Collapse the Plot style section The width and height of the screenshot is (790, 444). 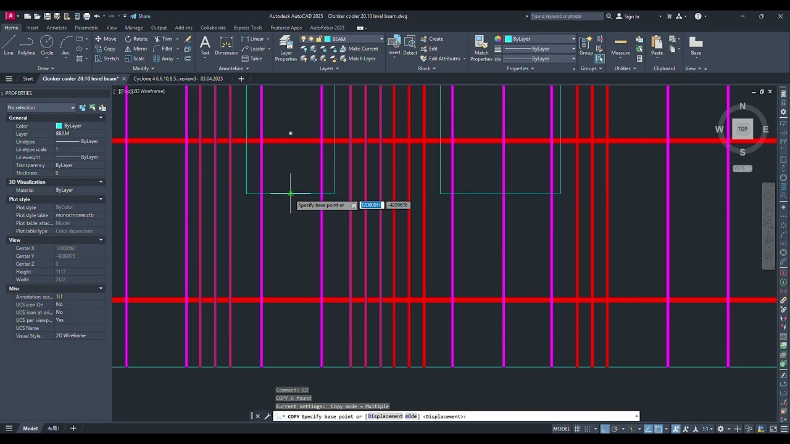101,199
